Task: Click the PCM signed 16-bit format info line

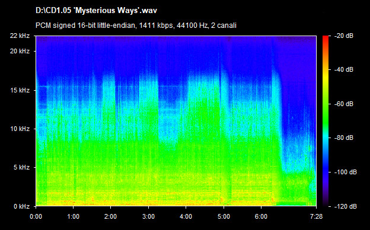Action: click(x=136, y=25)
